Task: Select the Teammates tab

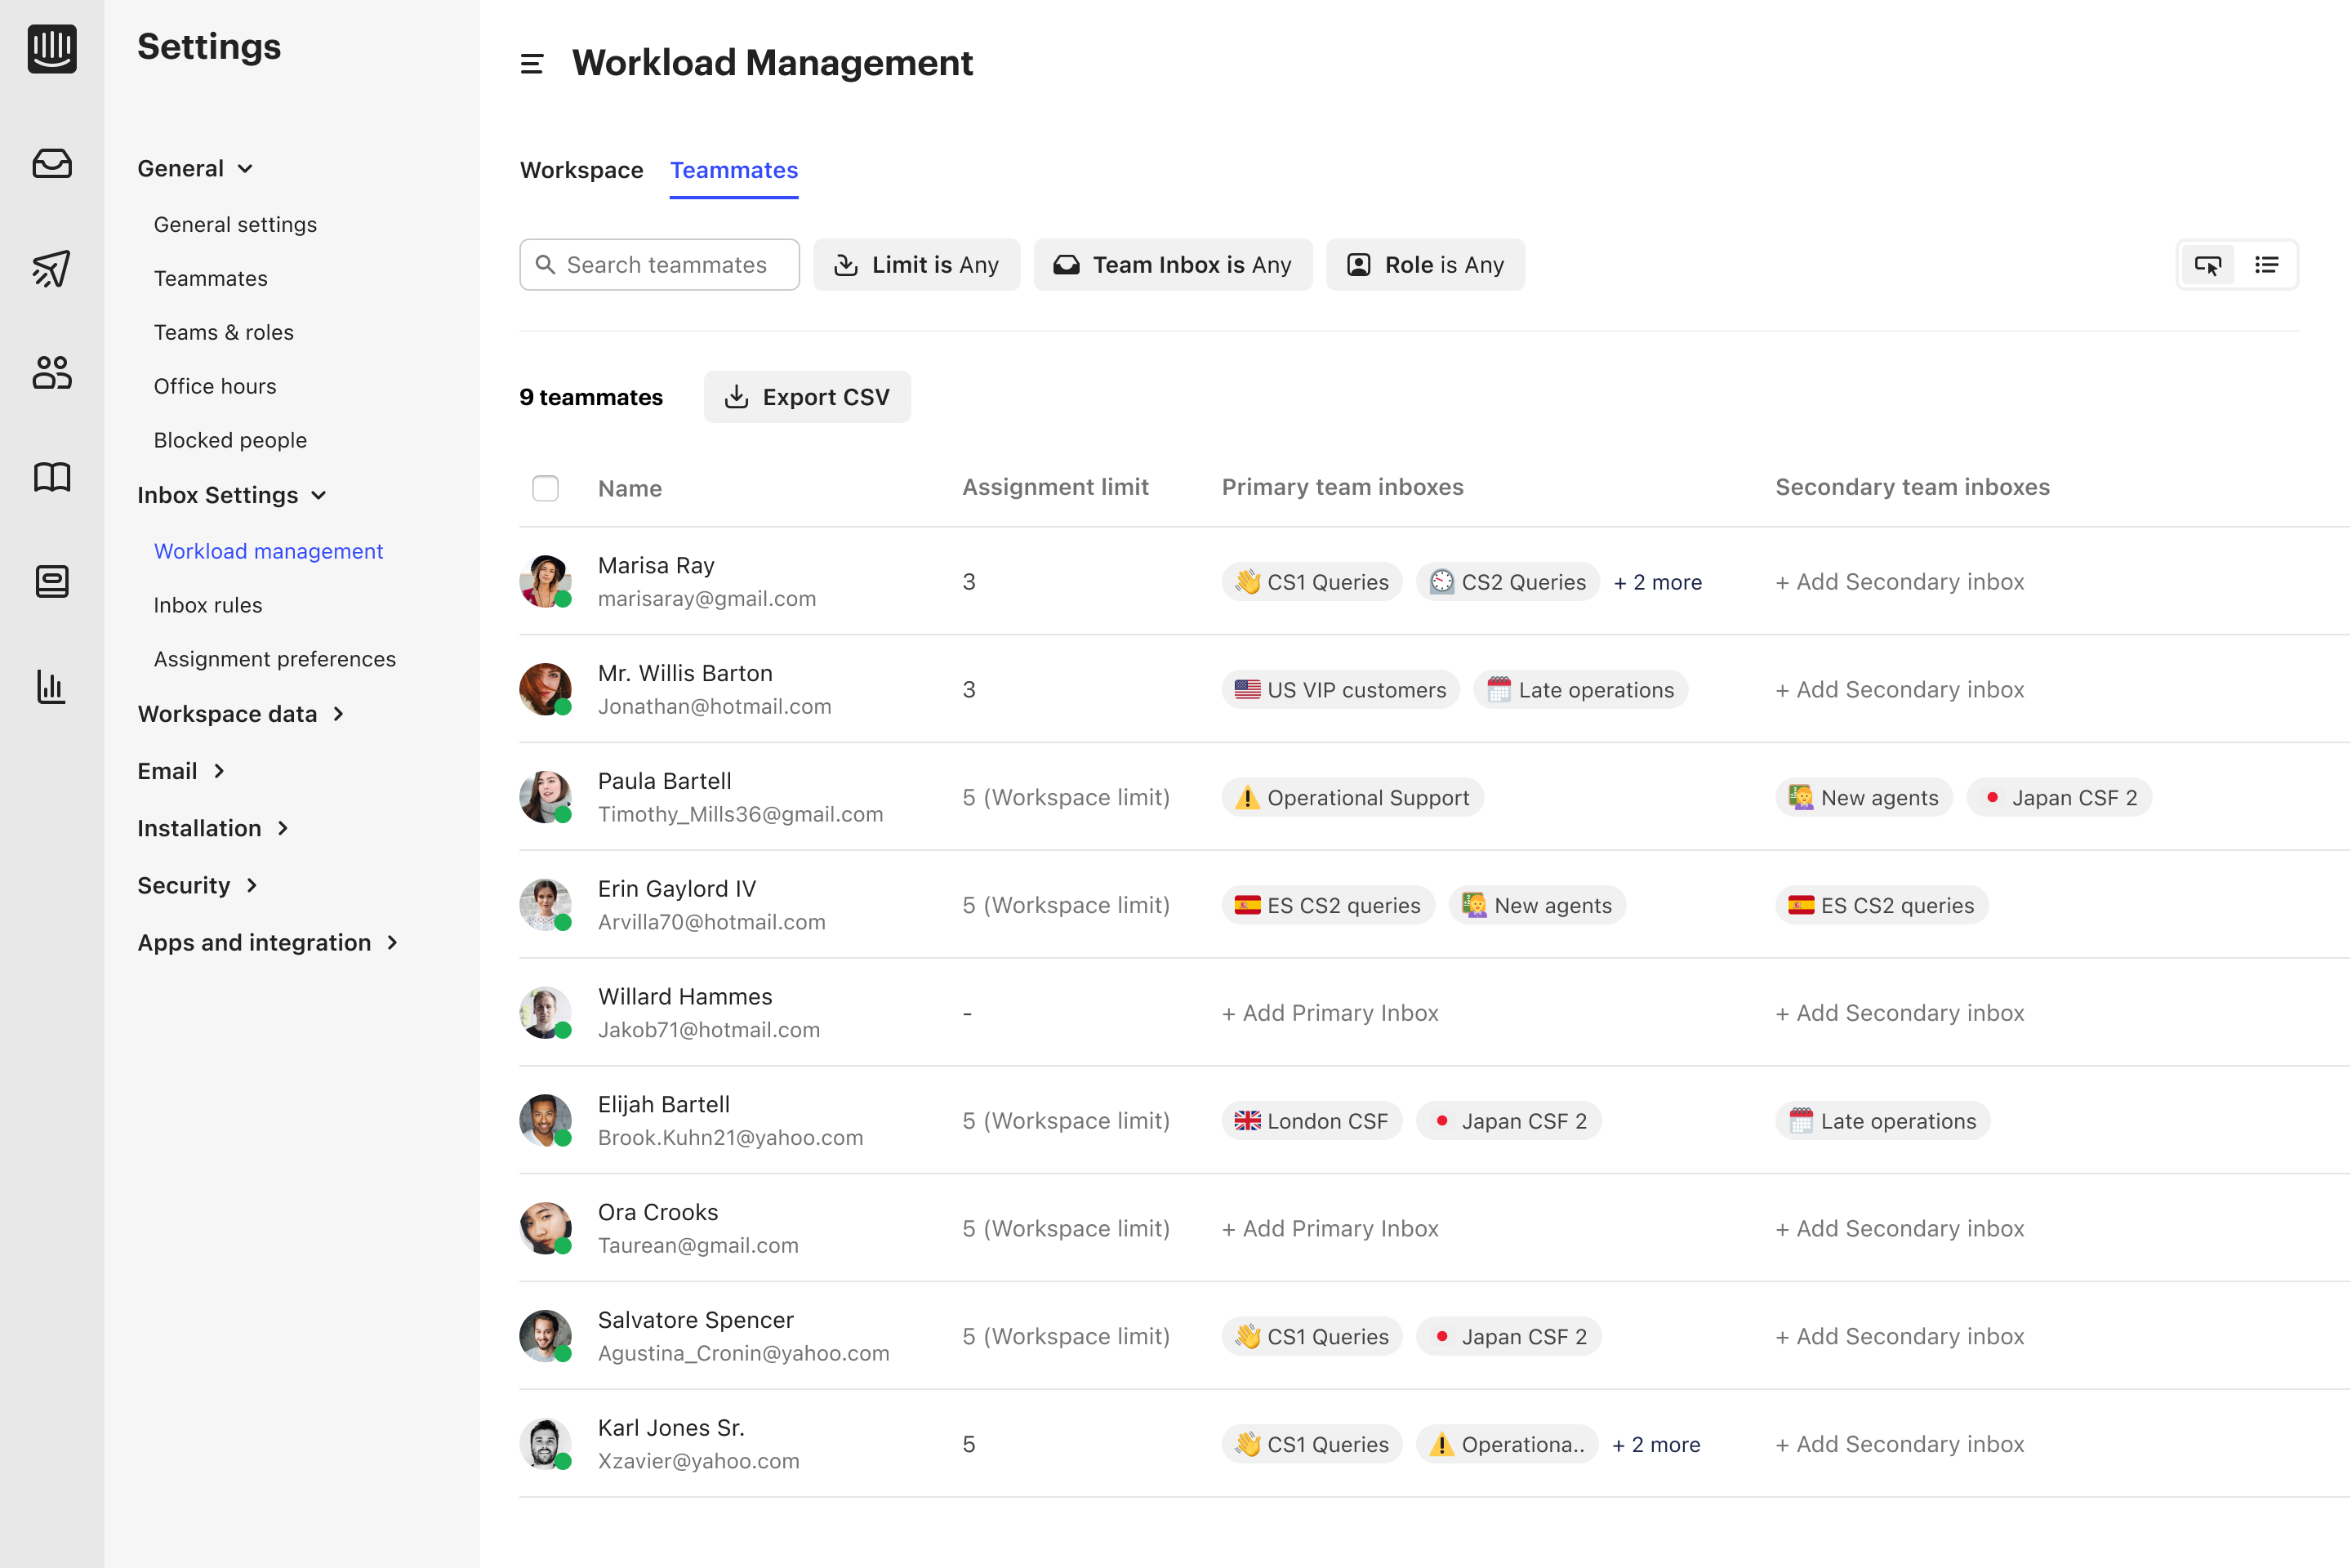Action: coord(733,170)
